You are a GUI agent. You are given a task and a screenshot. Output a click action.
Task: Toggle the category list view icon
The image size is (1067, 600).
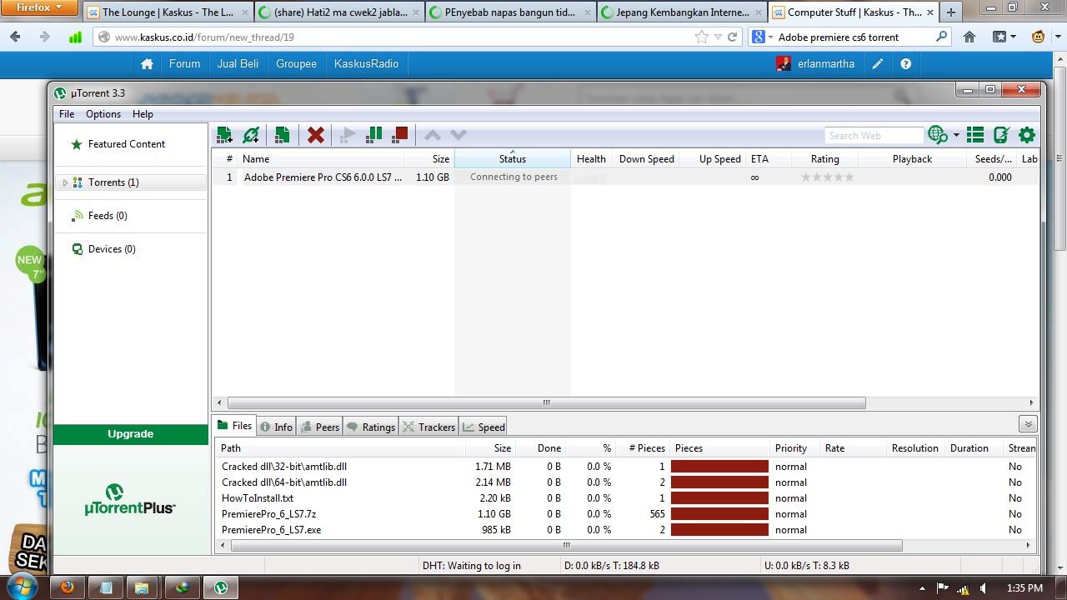coord(974,135)
